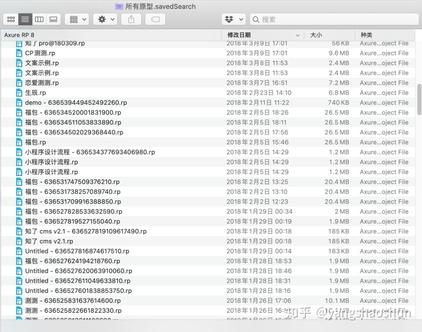Image resolution: width=422 pixels, height=332 pixels.
Task: Click the 7.2 MB size cell
Action: (339, 82)
